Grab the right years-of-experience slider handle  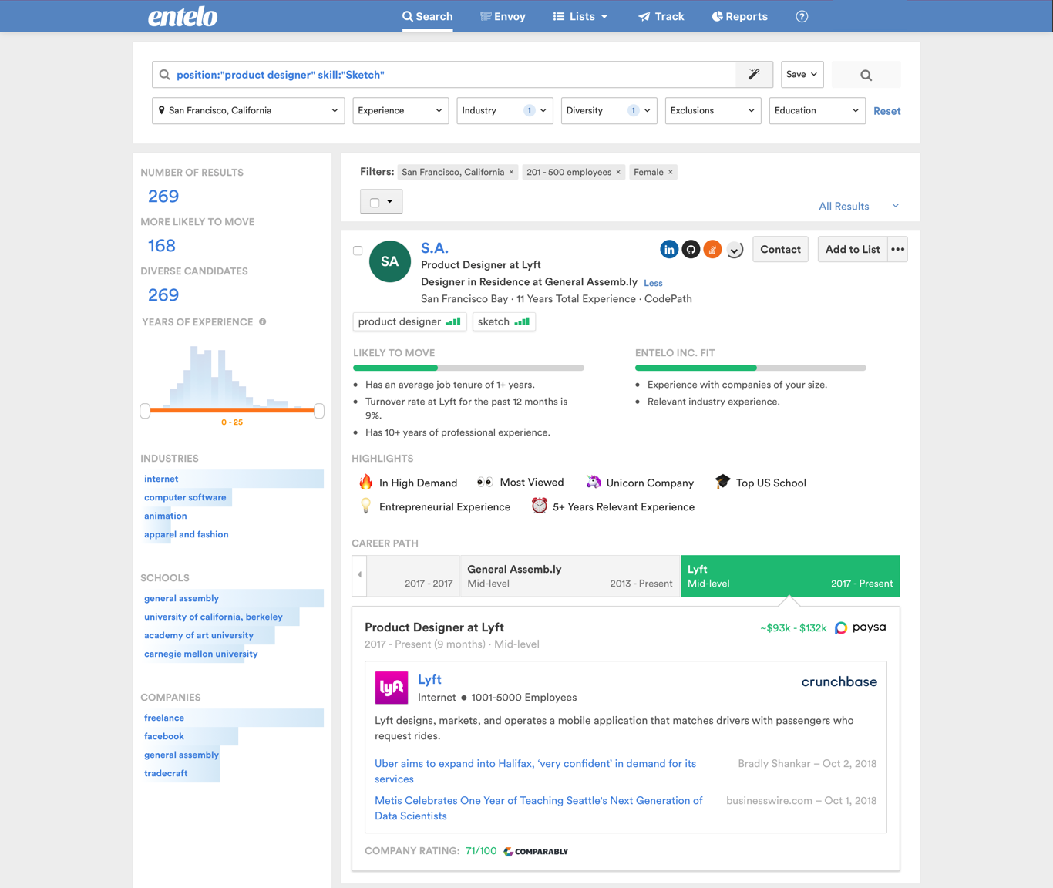pyautogui.click(x=319, y=411)
